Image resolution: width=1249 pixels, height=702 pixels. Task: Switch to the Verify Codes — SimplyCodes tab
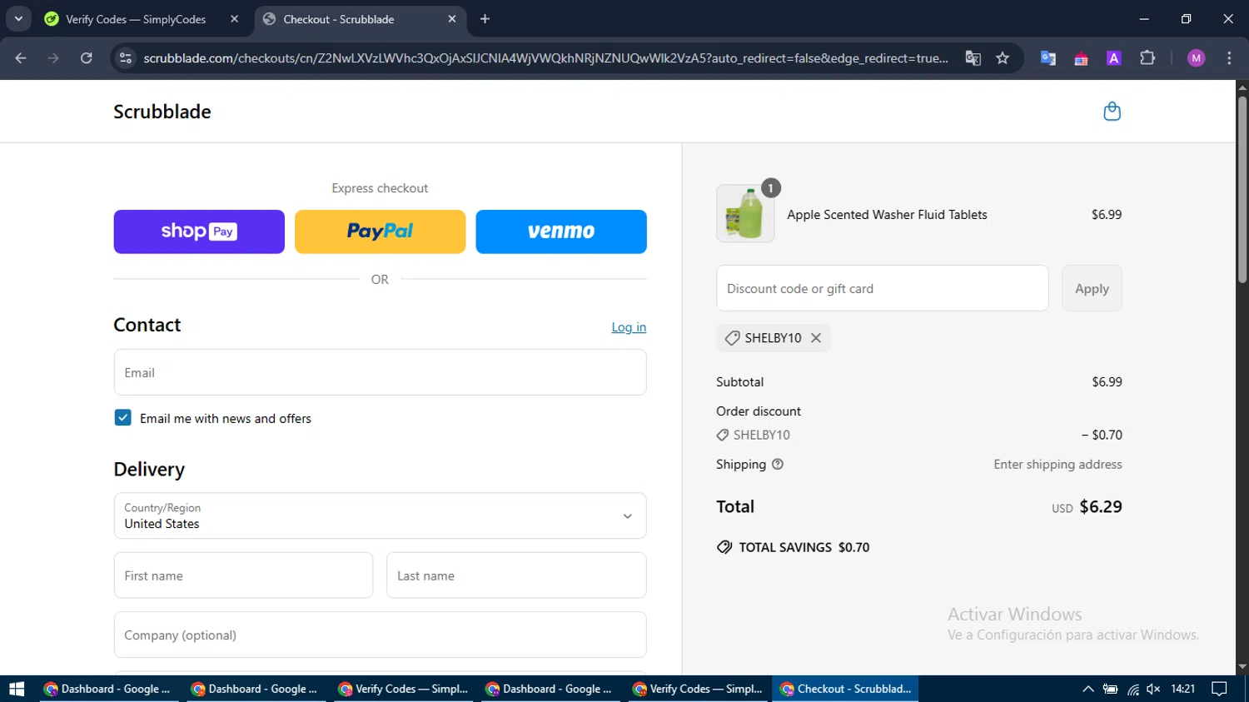click(x=136, y=19)
